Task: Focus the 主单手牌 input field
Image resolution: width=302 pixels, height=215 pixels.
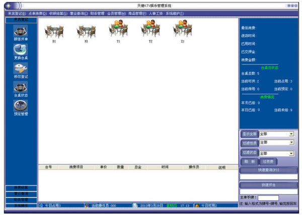Action: [268, 198]
